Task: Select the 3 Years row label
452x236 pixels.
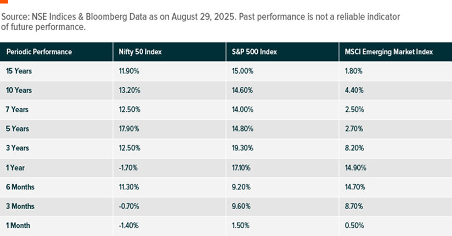Action: pyautogui.click(x=18, y=148)
